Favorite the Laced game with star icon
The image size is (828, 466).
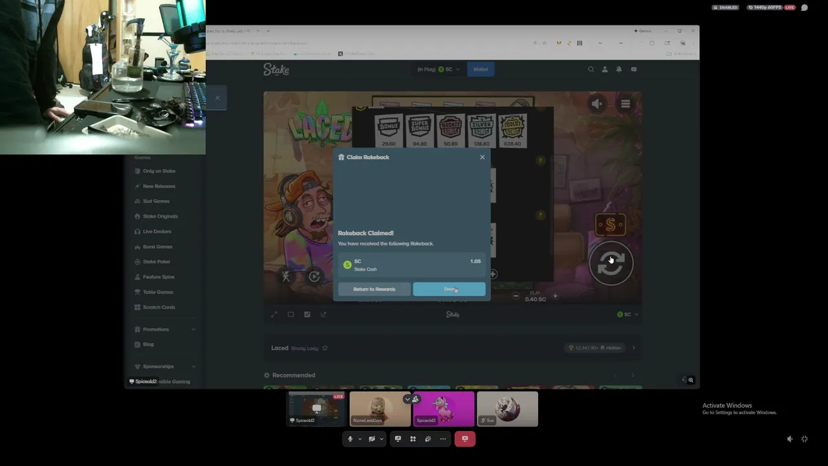(325, 348)
